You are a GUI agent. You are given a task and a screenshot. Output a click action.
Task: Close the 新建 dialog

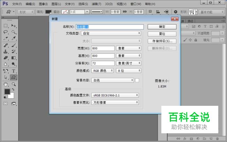pos(175,19)
